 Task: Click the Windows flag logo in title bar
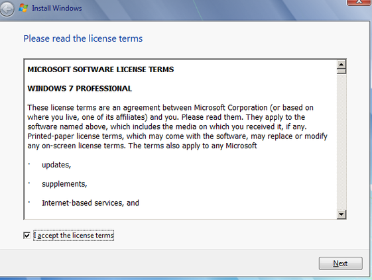23,8
